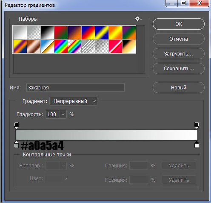Click the gradient preview bar
The image size is (211, 203).
[x=106, y=135]
